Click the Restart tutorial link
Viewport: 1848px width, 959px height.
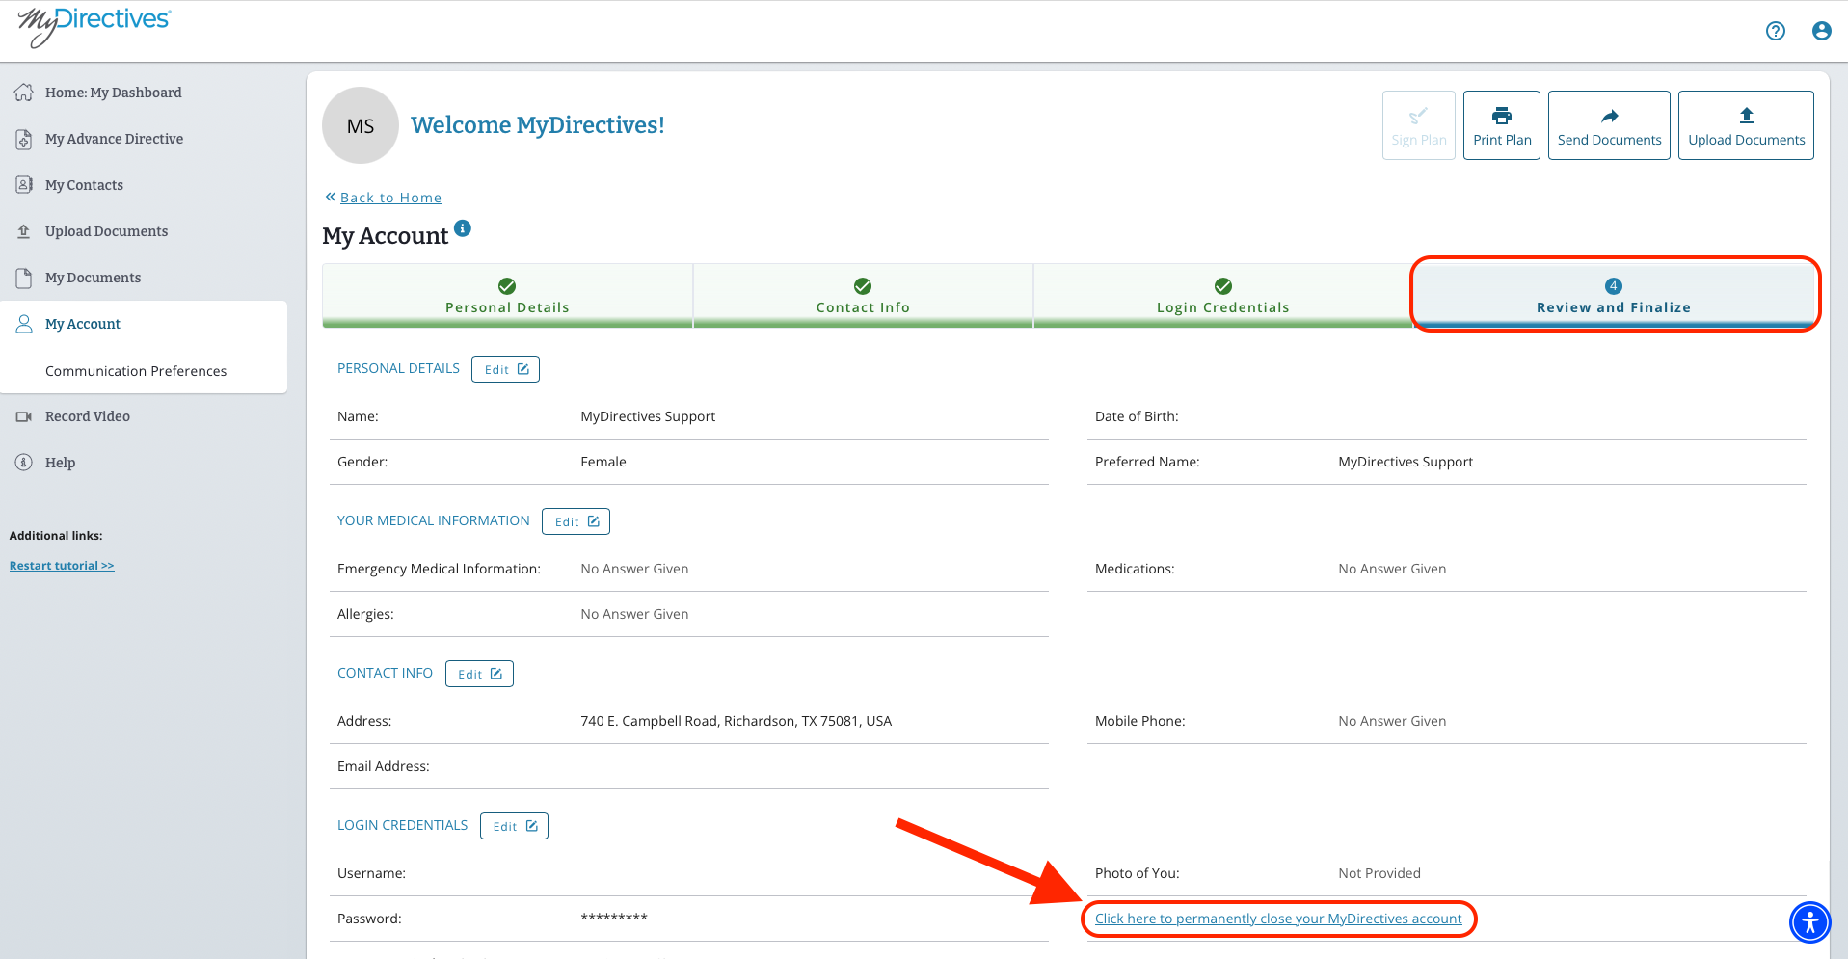tap(62, 566)
